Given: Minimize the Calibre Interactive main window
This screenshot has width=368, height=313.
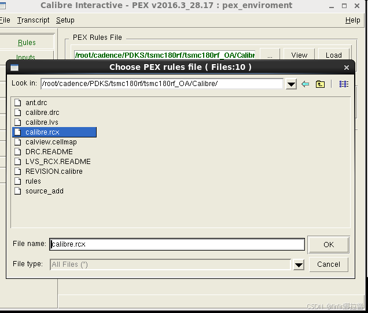Looking at the screenshot, I should coord(332,6).
